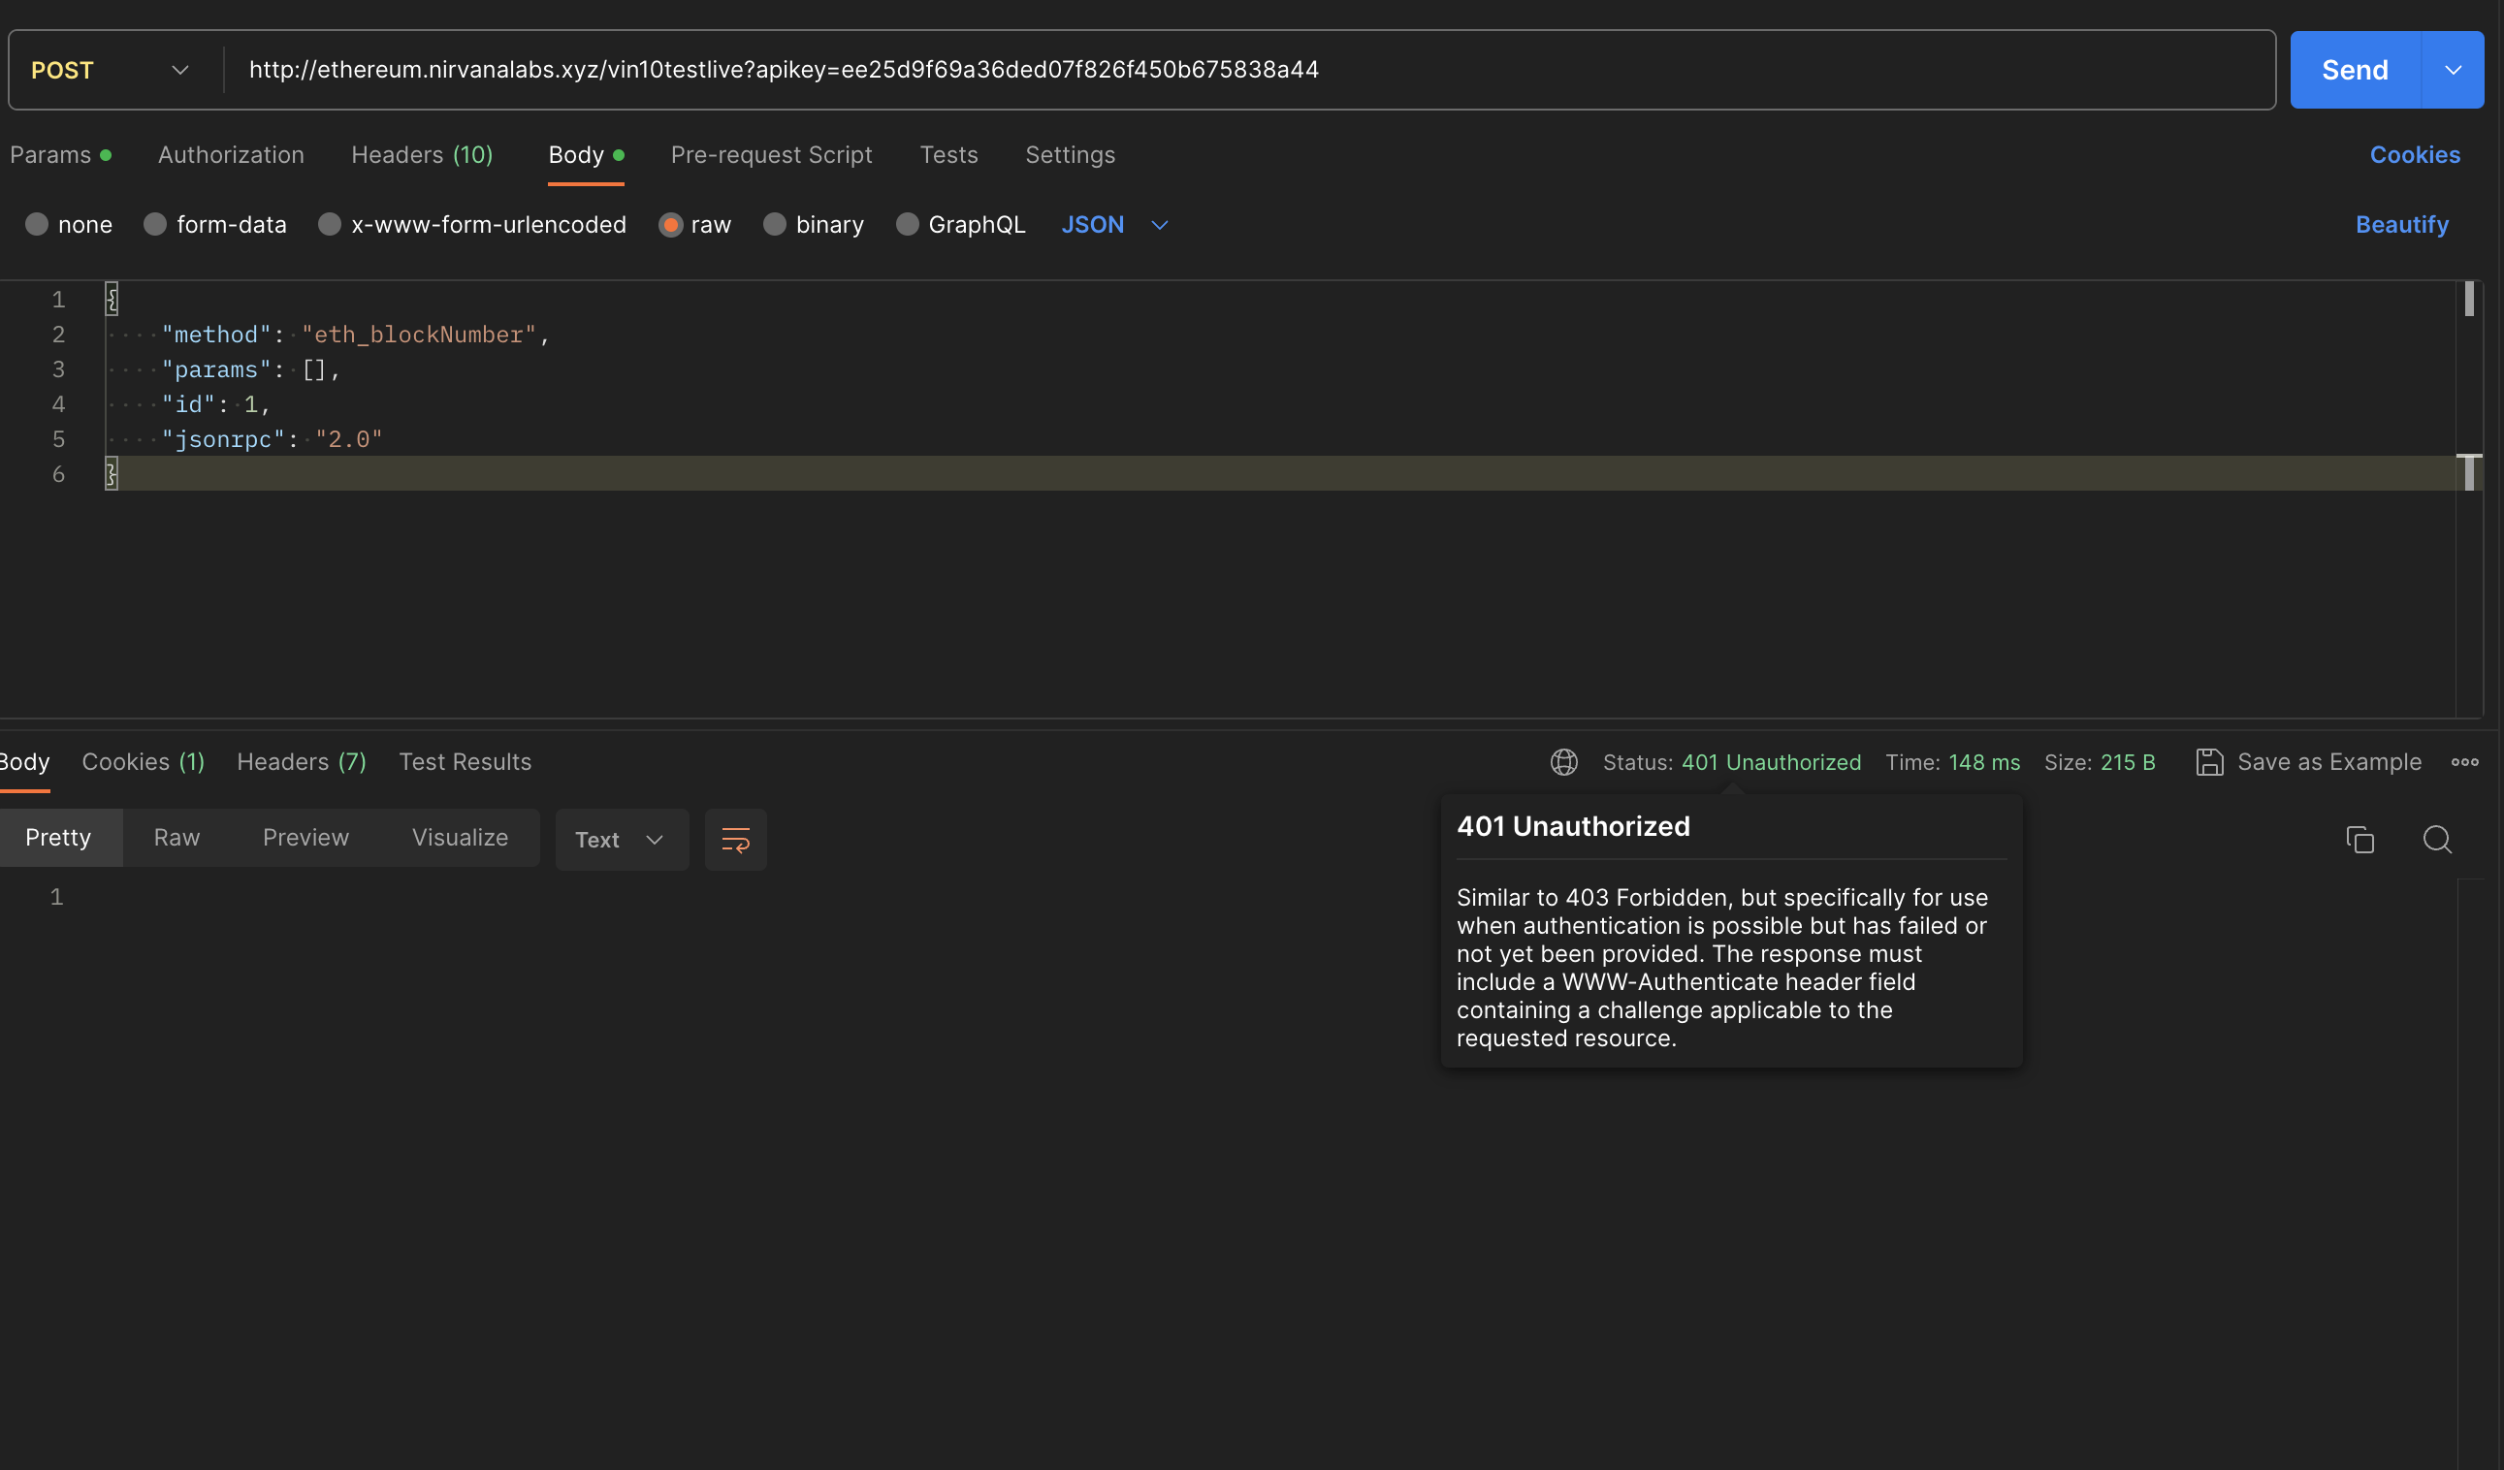2504x1470 pixels.
Task: Select the form-data radio option
Action: pyautogui.click(x=155, y=224)
